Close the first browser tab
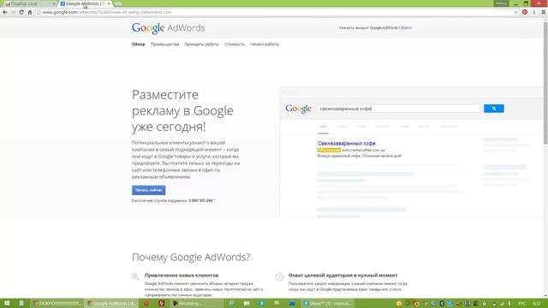Image resolution: width=548 pixels, height=308 pixels. (53, 3)
